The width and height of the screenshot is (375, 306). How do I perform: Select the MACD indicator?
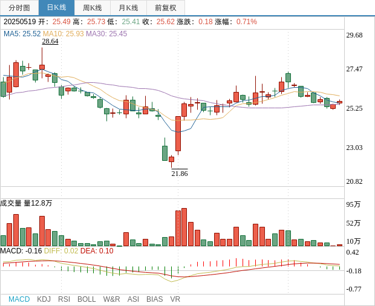click(19, 299)
